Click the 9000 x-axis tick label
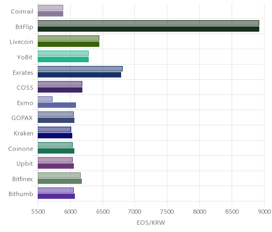Image resolution: width=272 pixels, height=232 pixels. tap(265, 212)
